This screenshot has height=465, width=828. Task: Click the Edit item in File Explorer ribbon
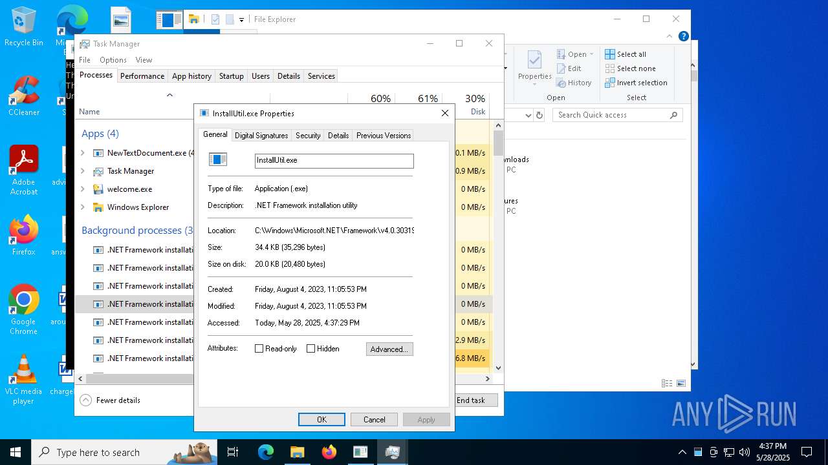click(569, 68)
